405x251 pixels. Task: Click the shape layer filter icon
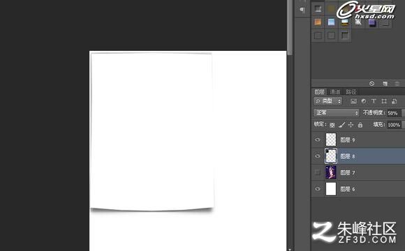coord(384,101)
